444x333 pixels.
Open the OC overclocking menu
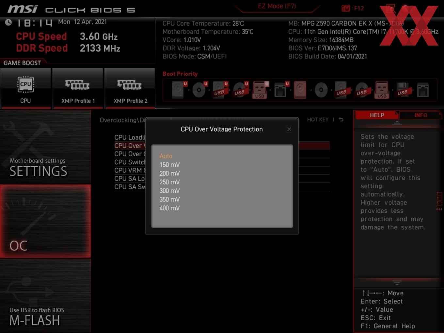pyautogui.click(x=45, y=221)
